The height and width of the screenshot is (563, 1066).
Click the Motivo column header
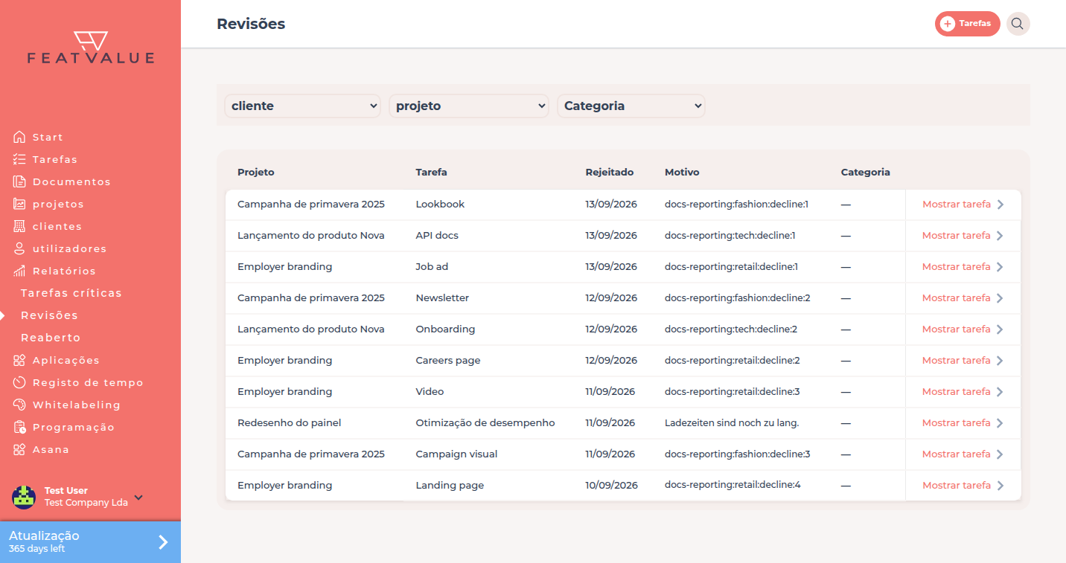(x=682, y=172)
